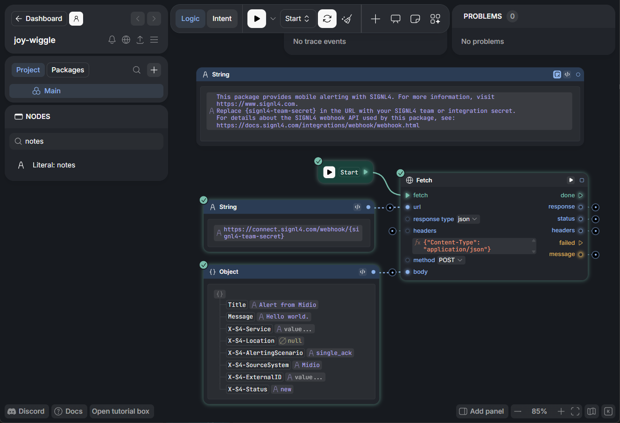This screenshot has height=423, width=620.
Task: Open the method POST dropdown
Action: click(x=451, y=260)
